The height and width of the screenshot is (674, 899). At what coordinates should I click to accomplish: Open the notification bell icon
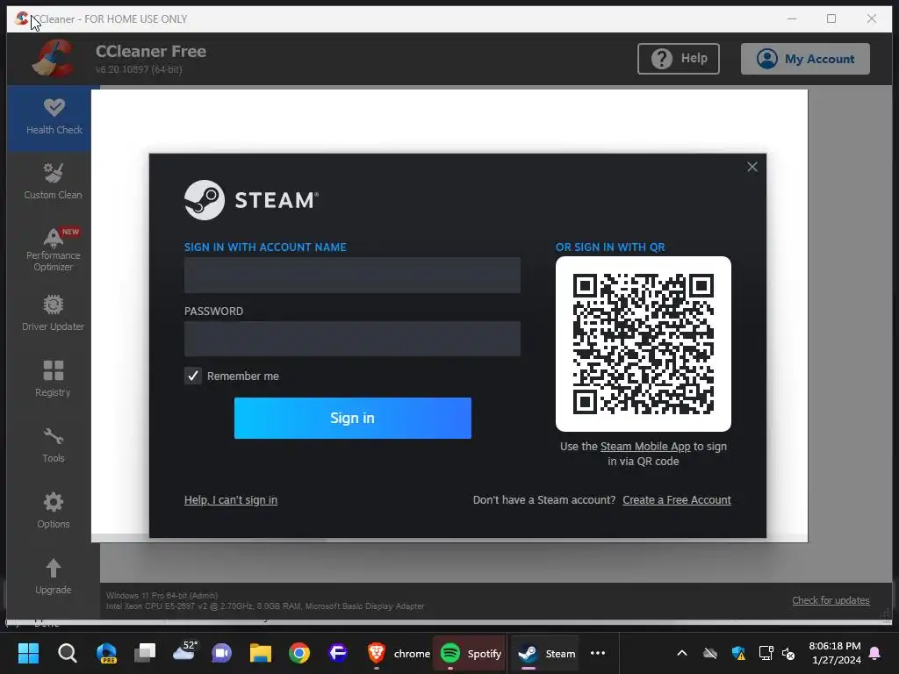coord(875,653)
